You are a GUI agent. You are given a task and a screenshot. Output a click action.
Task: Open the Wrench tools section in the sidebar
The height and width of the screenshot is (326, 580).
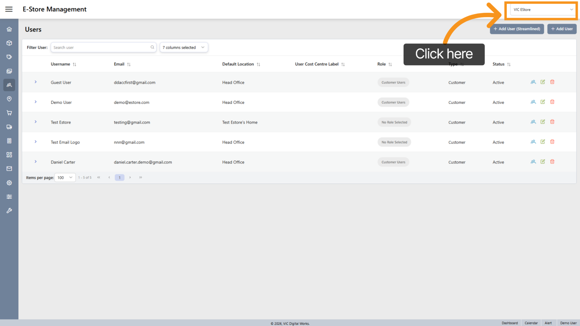tap(9, 210)
